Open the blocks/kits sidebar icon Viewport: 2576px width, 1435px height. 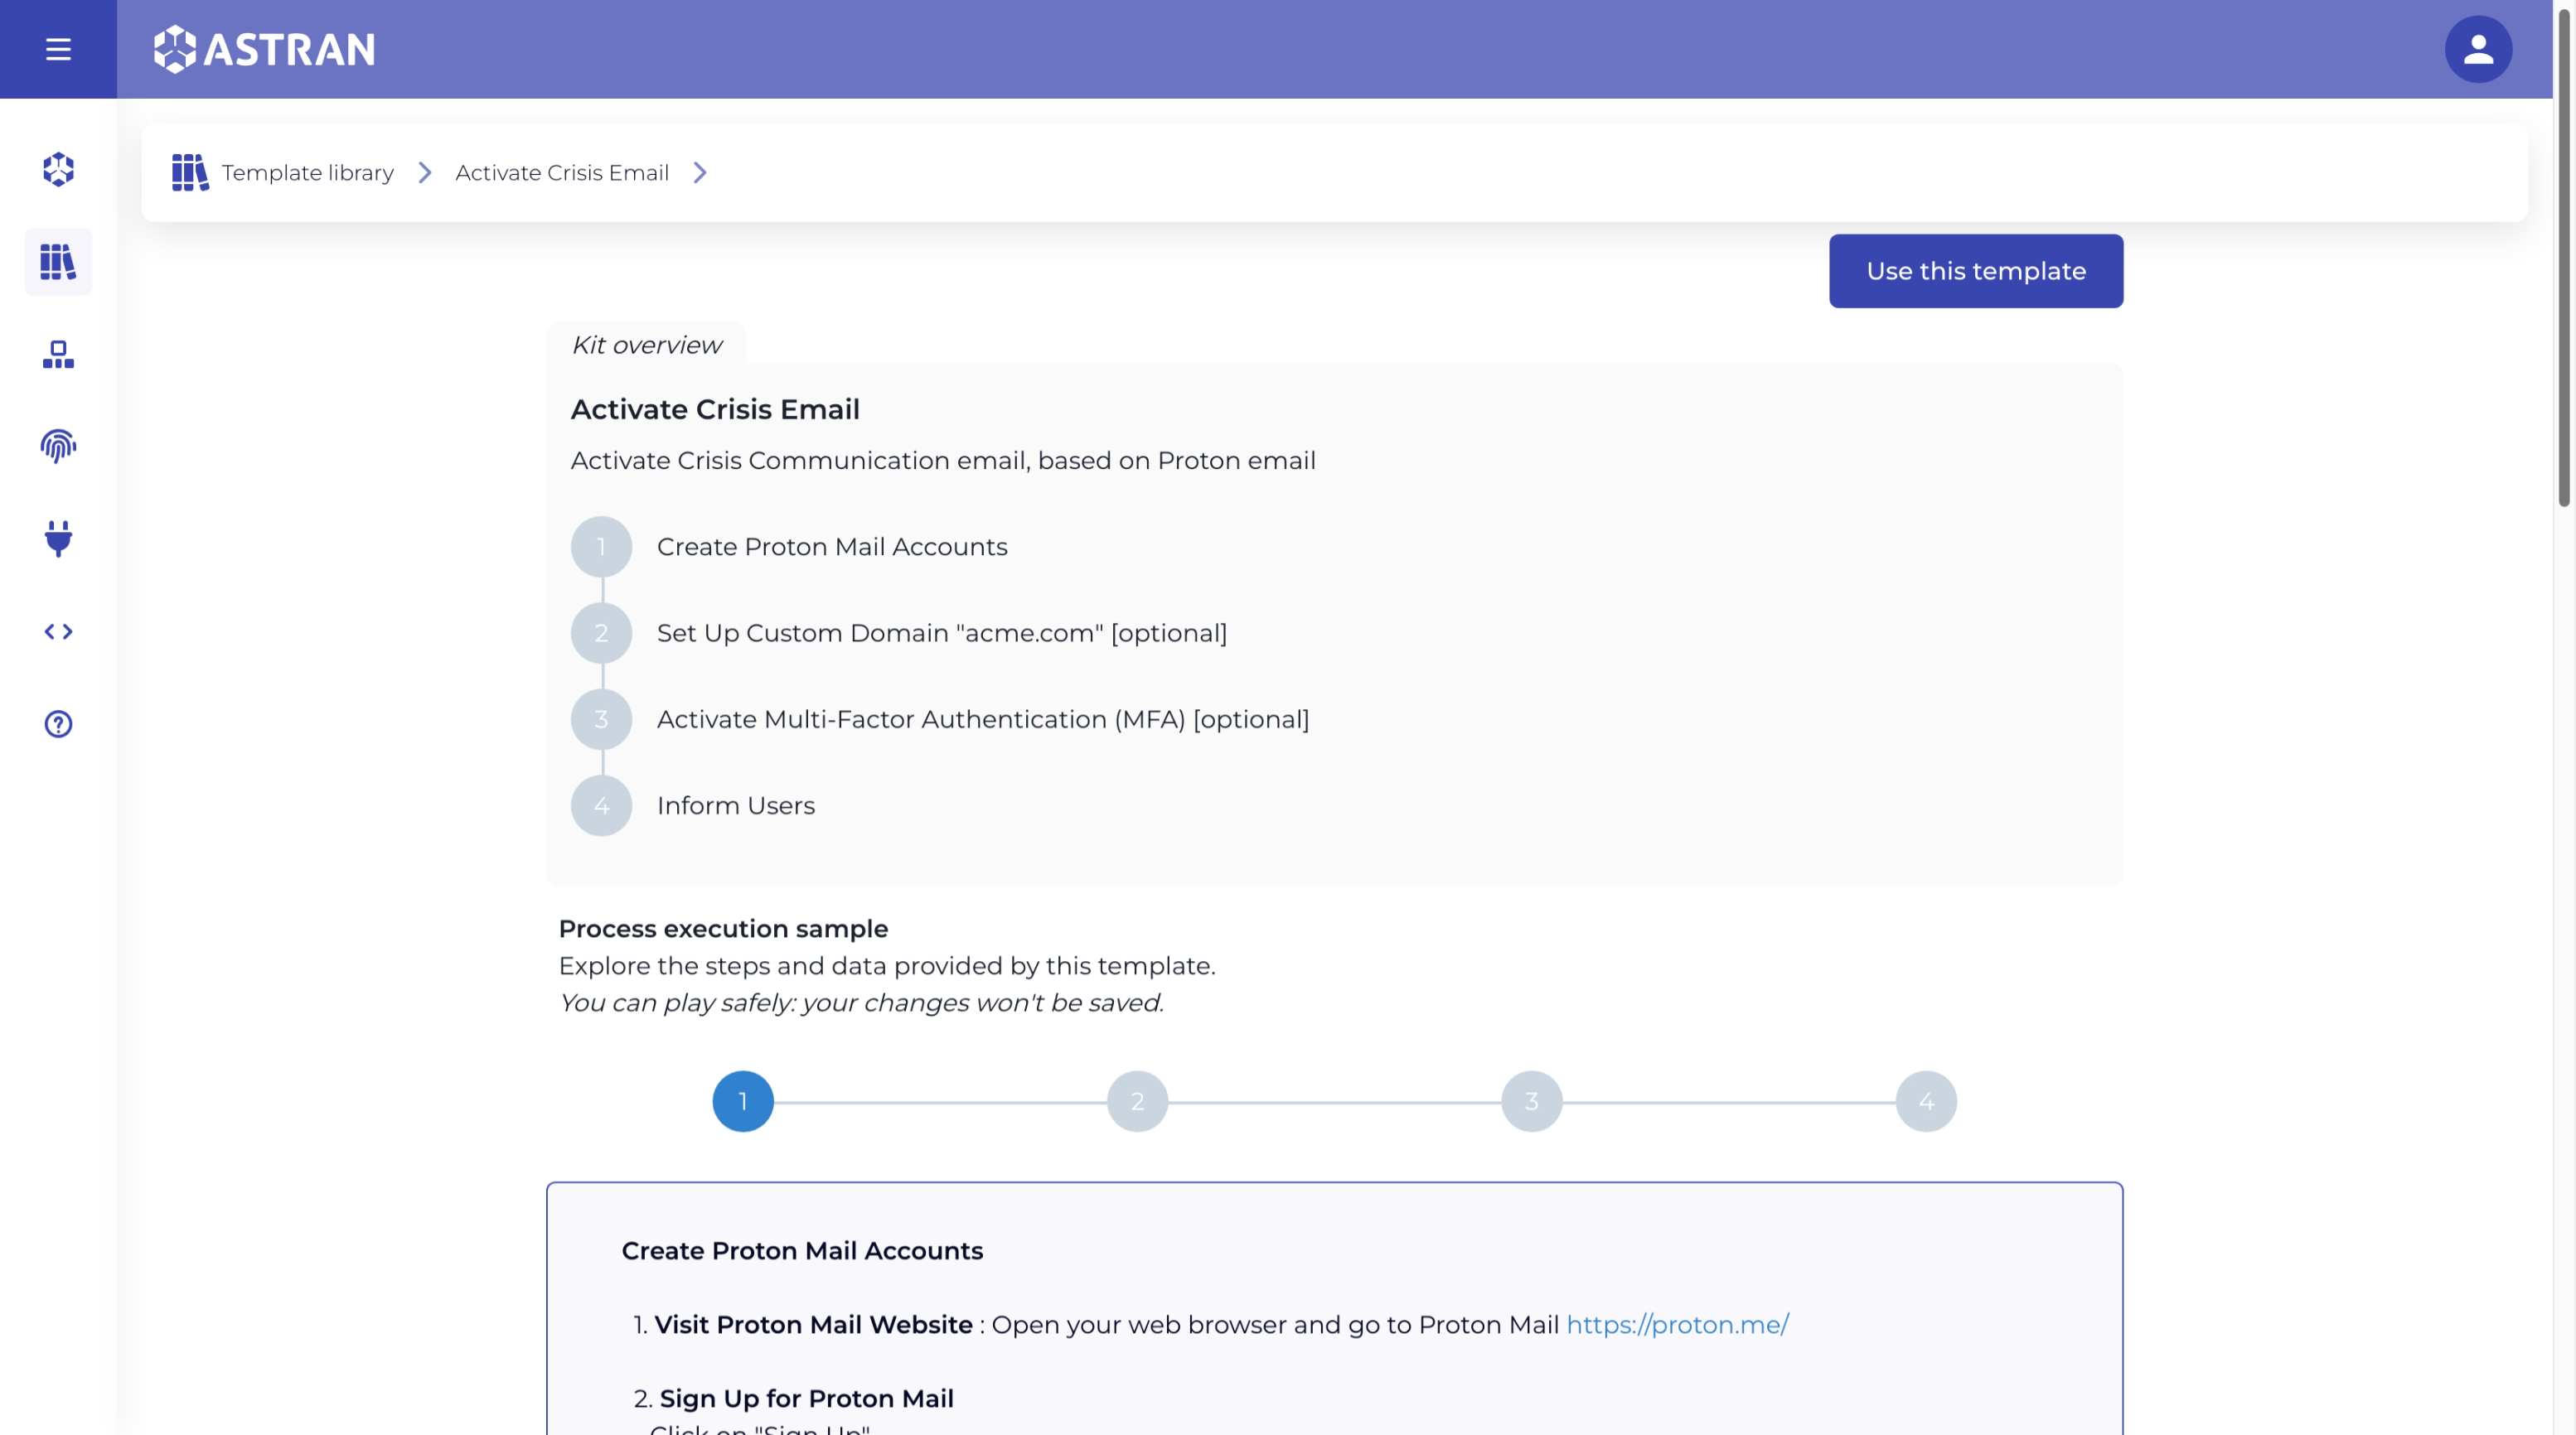tap(58, 354)
